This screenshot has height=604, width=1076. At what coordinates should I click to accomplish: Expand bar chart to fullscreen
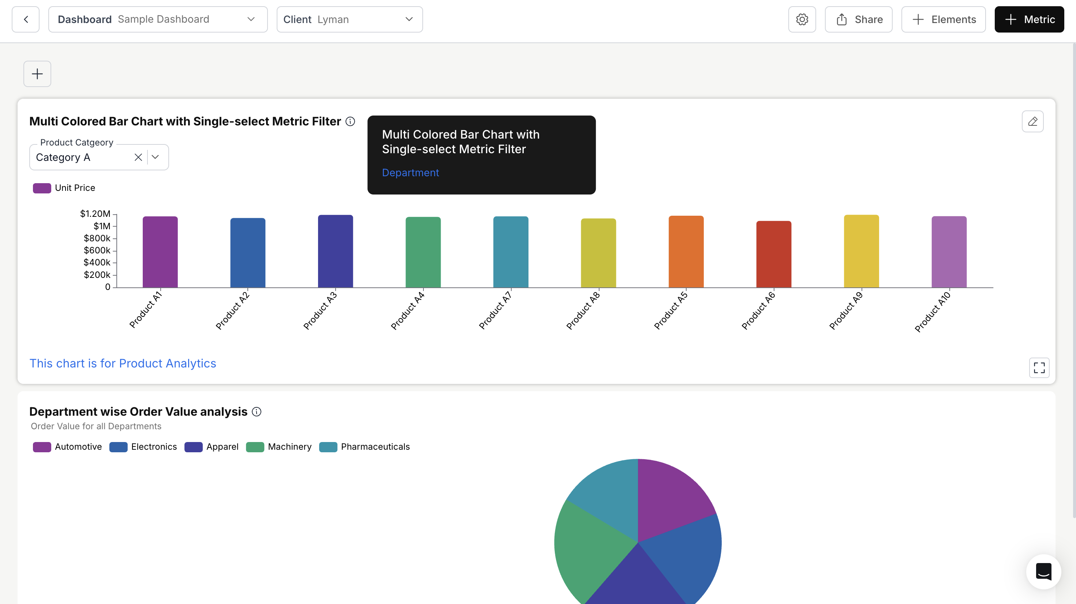(1039, 367)
